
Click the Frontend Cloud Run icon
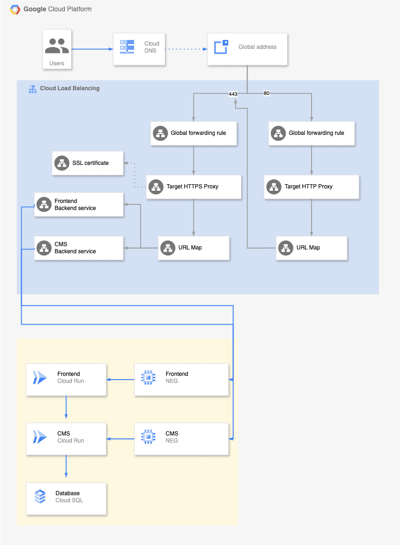pyautogui.click(x=40, y=377)
